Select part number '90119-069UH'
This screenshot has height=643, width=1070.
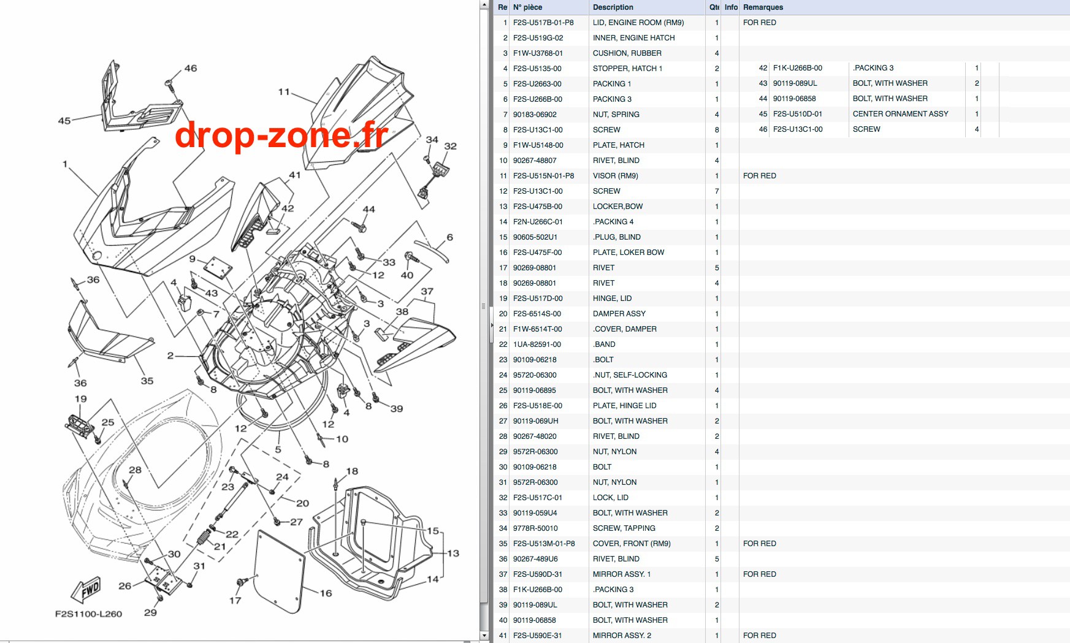point(535,421)
